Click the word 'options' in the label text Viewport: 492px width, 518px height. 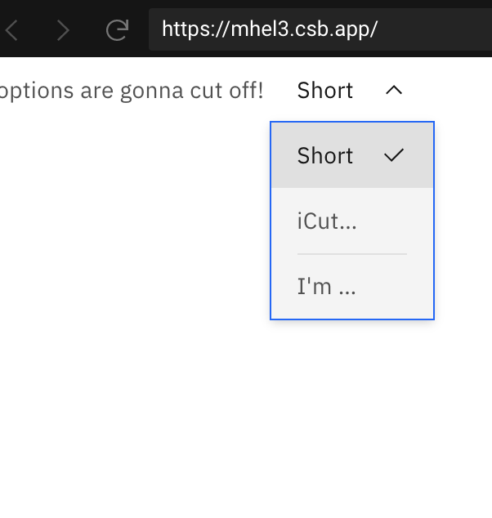coord(37,90)
